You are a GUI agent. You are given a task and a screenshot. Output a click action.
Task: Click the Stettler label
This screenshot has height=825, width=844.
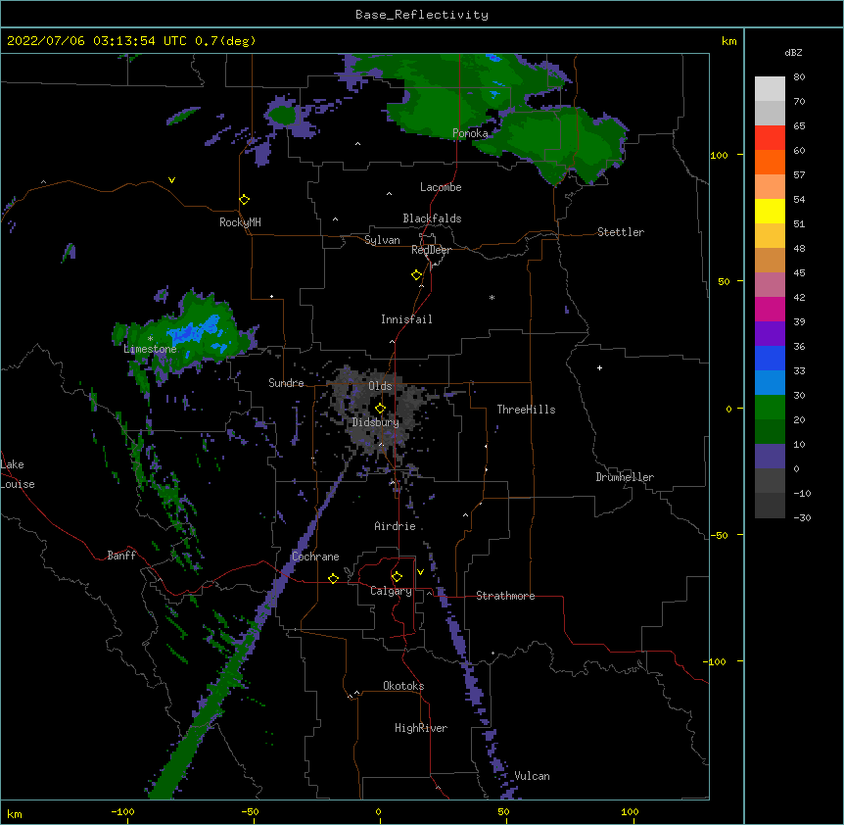point(621,232)
